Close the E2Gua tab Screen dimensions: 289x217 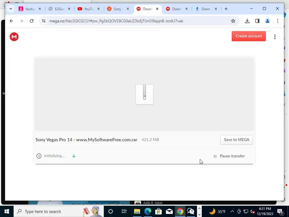(69, 9)
